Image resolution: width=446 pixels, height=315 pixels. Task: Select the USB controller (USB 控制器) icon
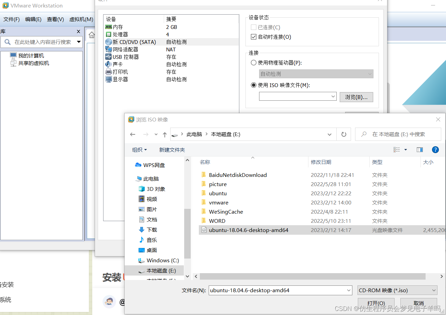(109, 57)
